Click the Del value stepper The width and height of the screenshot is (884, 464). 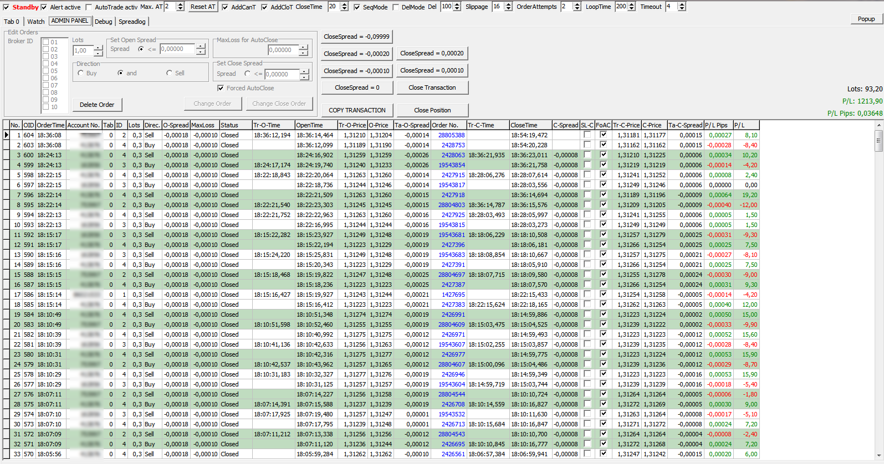pyautogui.click(x=457, y=7)
